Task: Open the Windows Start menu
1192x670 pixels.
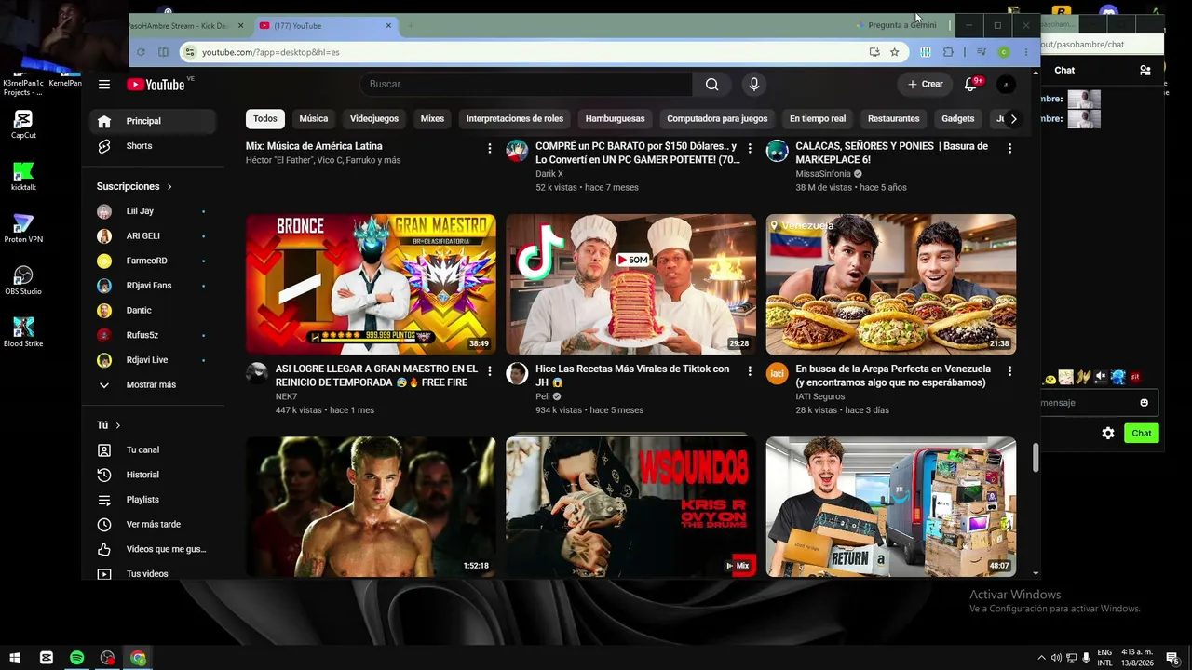Action: [x=15, y=658]
